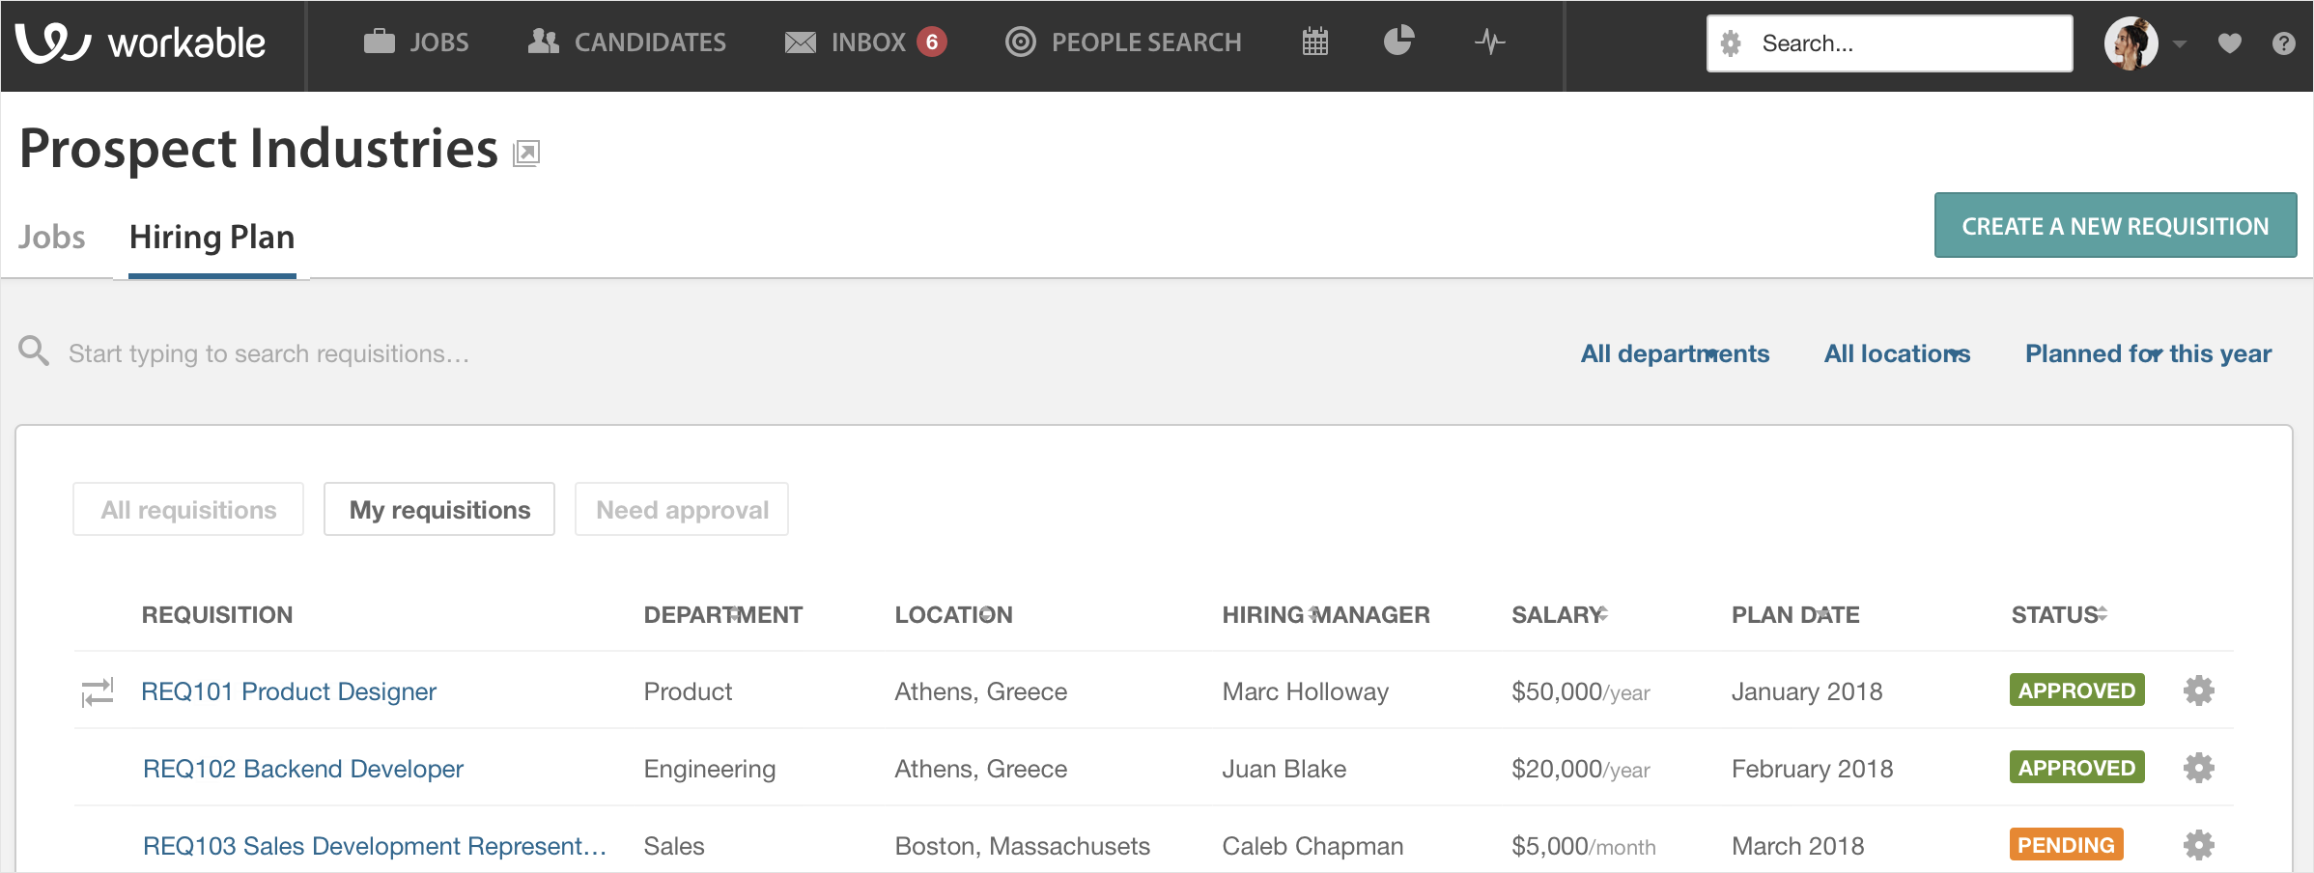Click the requisitions search input
The image size is (2314, 873).
click(x=268, y=353)
